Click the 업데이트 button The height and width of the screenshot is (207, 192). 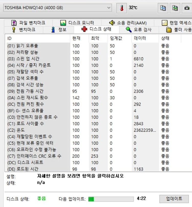[174, 199]
